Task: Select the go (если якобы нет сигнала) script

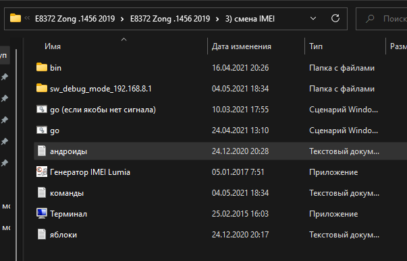Action: [103, 110]
